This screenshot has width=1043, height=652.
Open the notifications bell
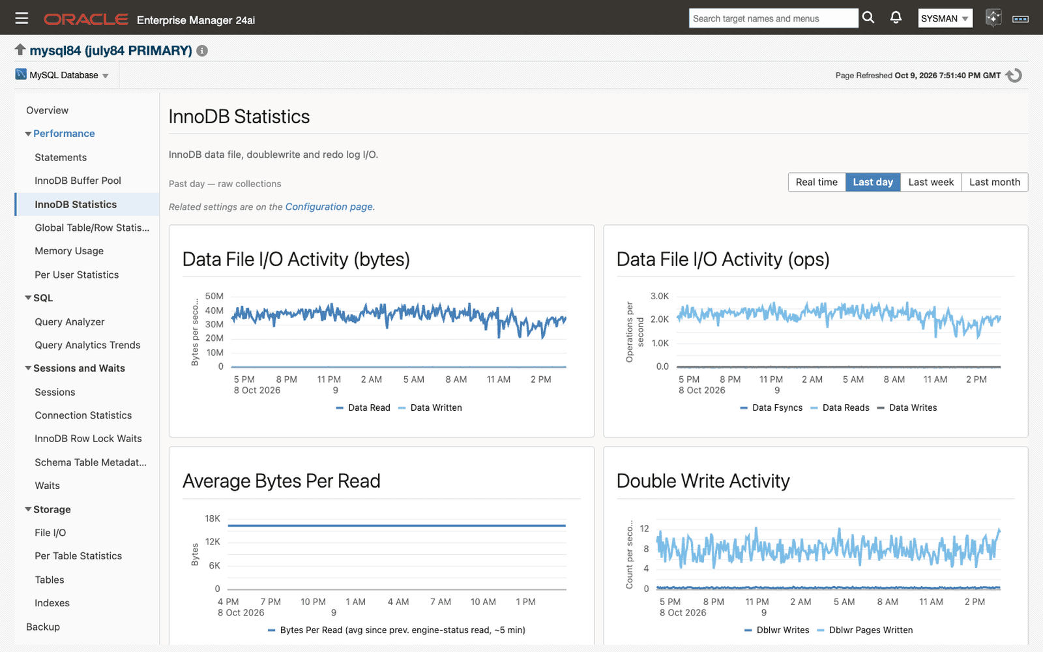tap(896, 18)
